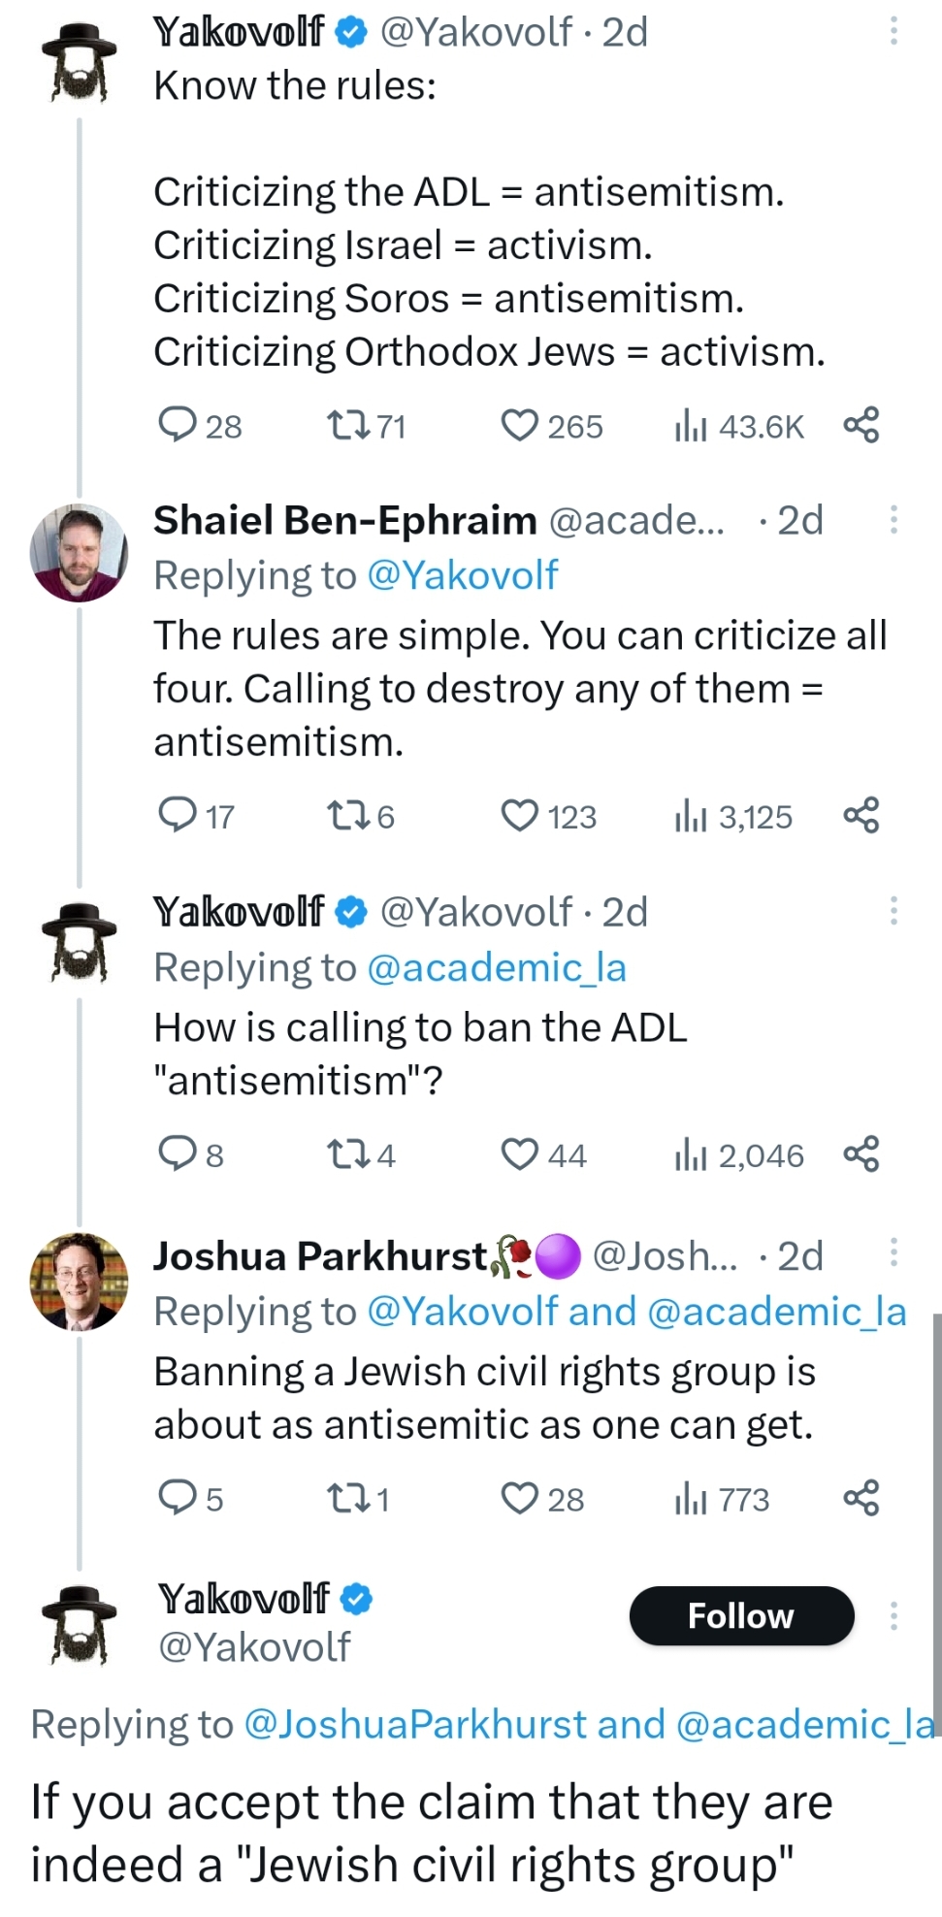Image resolution: width=942 pixels, height=1917 pixels.
Task: Open @academic_la link in Yakovolf's reply
Action: click(x=497, y=967)
